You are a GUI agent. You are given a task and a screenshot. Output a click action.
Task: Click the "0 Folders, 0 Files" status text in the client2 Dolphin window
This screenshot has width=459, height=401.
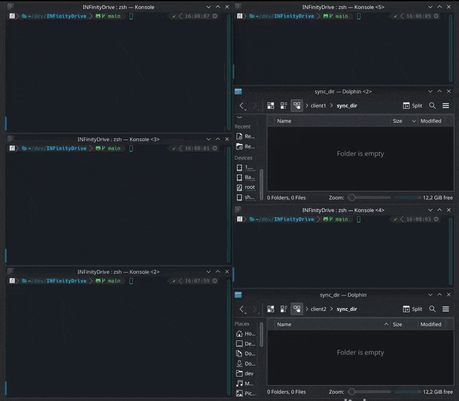(286, 392)
